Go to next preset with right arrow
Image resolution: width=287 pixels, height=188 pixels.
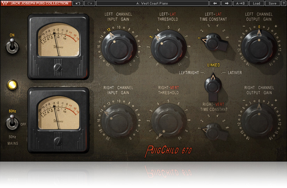227,3
